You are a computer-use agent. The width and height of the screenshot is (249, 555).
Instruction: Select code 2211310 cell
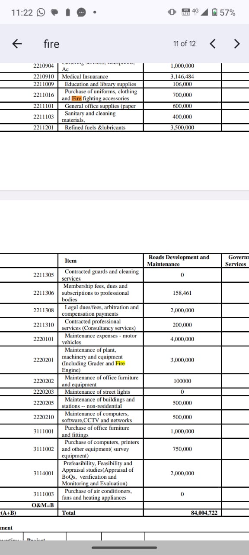tap(43, 325)
